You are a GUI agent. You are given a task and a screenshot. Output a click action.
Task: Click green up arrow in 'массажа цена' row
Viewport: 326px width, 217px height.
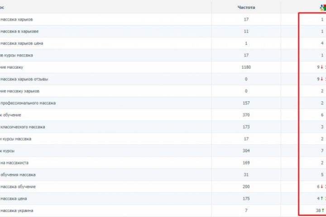322,198
